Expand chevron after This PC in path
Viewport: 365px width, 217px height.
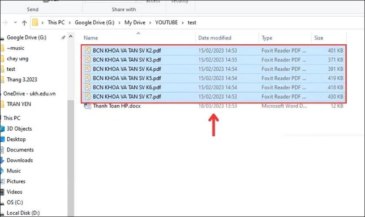tap(70, 23)
